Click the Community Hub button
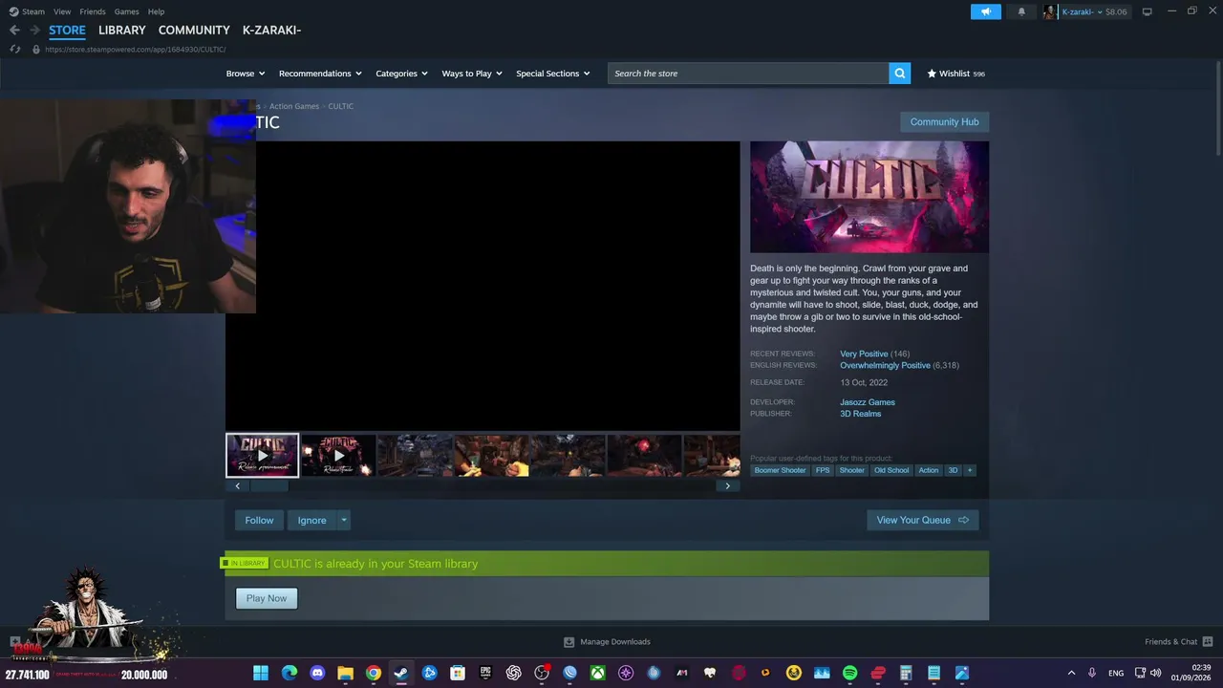 944,122
